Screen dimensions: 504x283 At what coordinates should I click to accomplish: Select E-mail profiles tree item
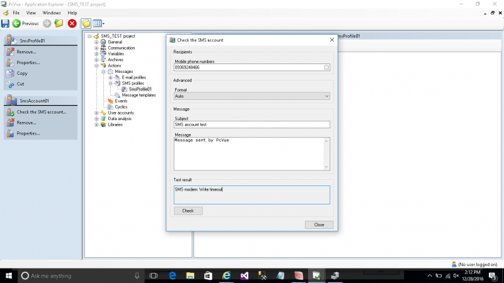click(x=134, y=77)
